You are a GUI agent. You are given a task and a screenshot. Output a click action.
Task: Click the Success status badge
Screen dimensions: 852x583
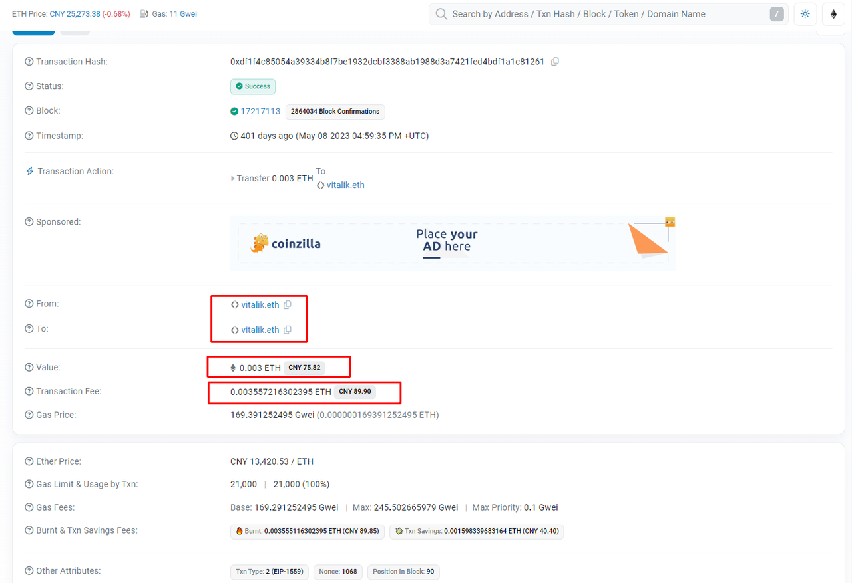(x=253, y=86)
